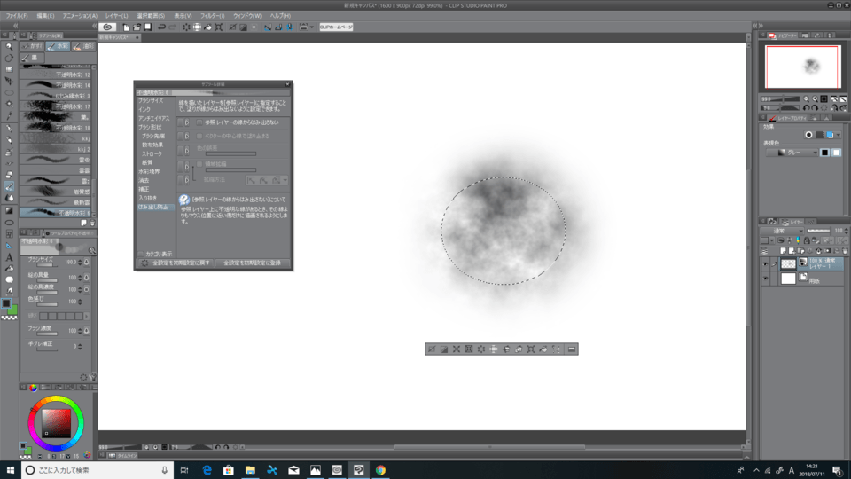The height and width of the screenshot is (479, 851).
Task: Click the Undo arrow in command bar
Action: click(161, 27)
